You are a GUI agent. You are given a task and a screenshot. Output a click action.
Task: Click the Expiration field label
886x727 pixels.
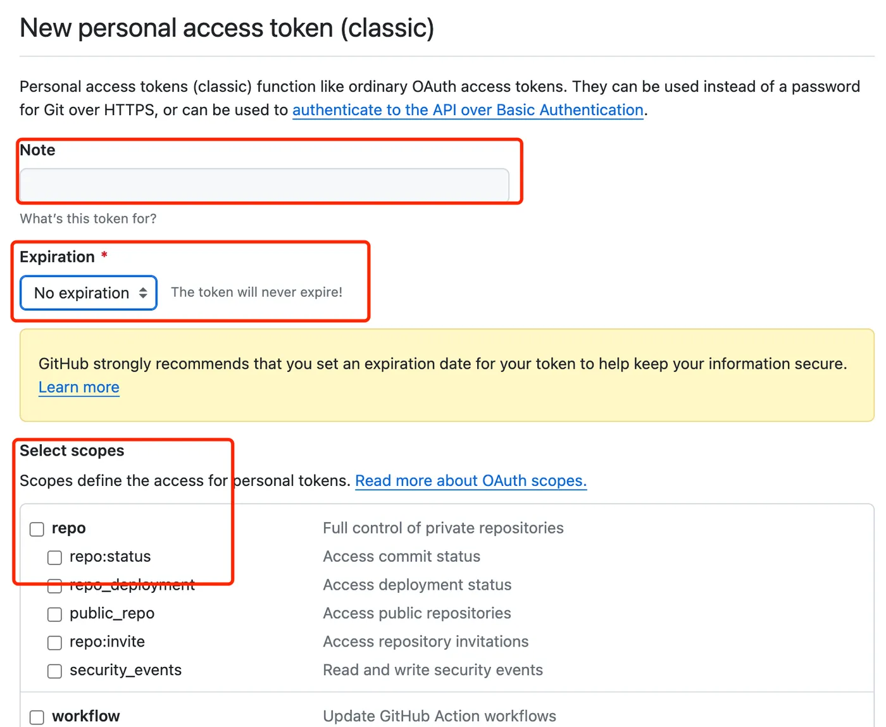57,257
